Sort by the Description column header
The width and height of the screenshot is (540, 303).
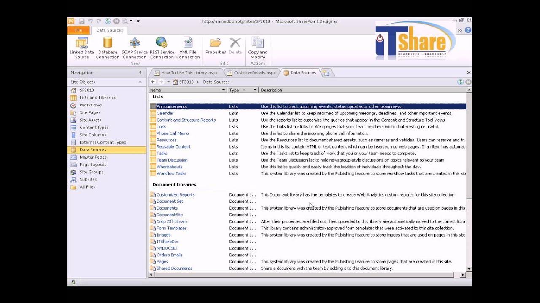pos(363,90)
